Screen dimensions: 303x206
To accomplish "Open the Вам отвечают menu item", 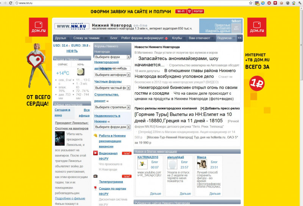I will tap(199, 38).
